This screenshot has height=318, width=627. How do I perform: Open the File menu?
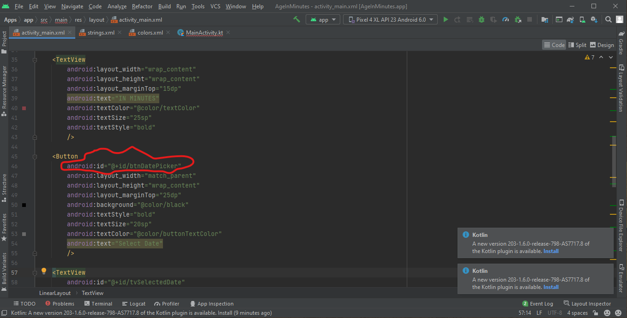[x=19, y=6]
